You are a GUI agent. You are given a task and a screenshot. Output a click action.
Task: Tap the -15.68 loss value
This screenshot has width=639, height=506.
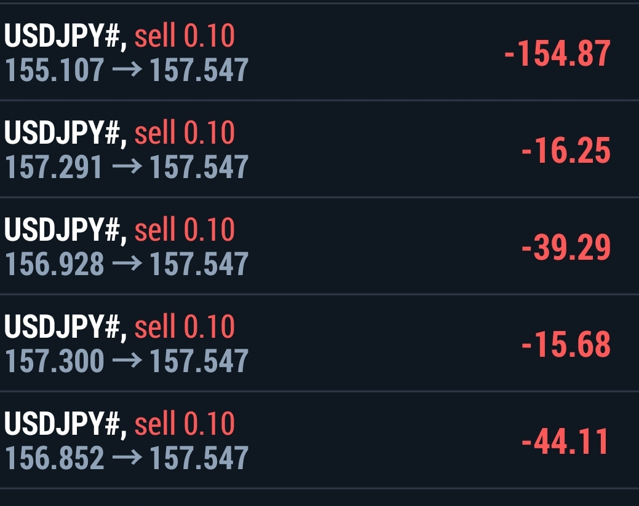[566, 344]
